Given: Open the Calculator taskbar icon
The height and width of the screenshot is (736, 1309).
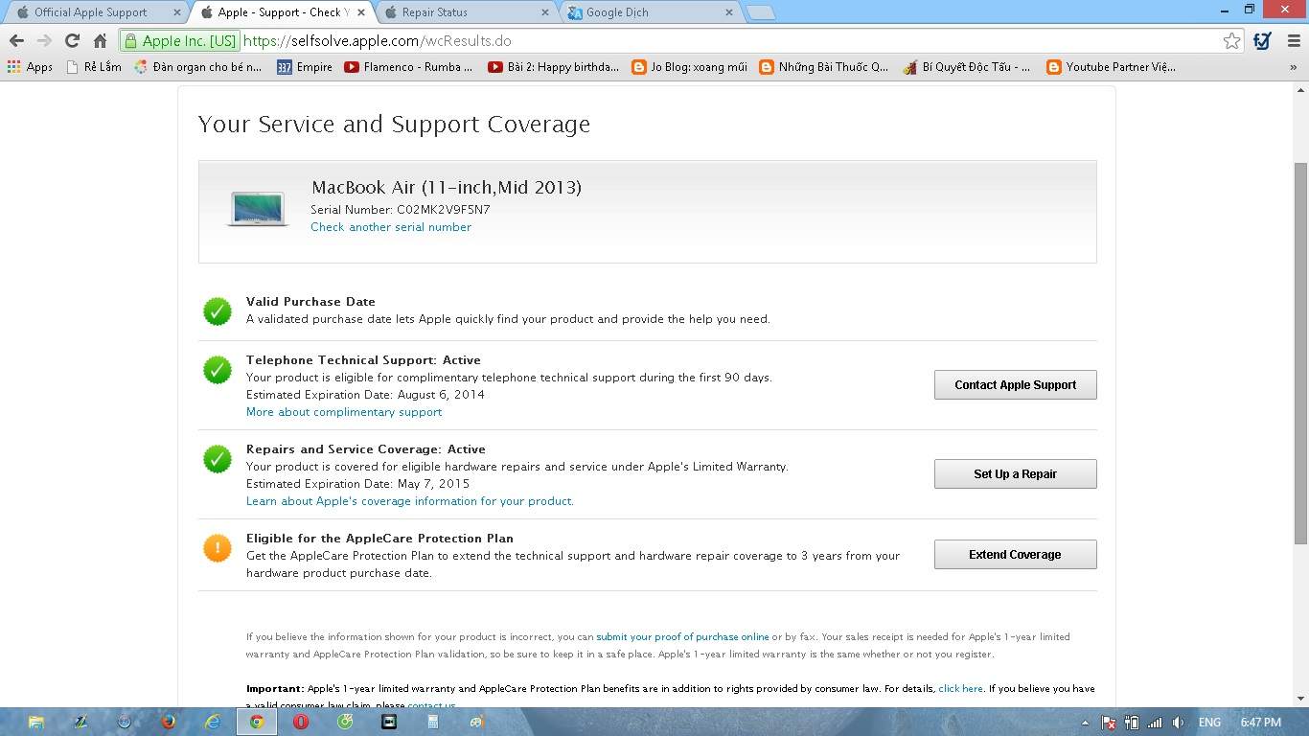Looking at the screenshot, I should click(433, 722).
